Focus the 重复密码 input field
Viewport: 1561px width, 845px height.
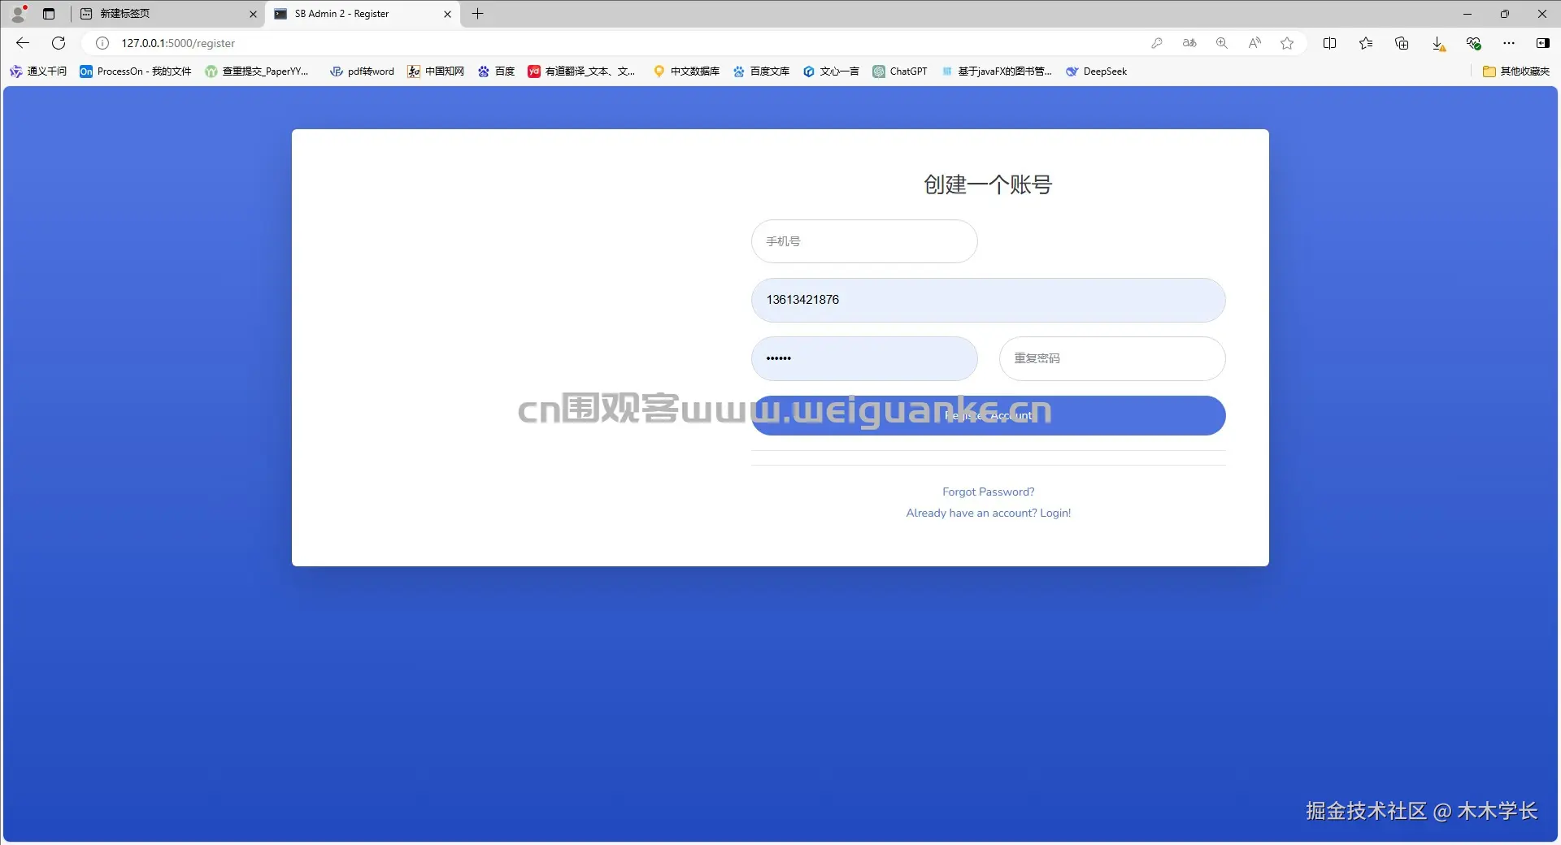[x=1112, y=358]
